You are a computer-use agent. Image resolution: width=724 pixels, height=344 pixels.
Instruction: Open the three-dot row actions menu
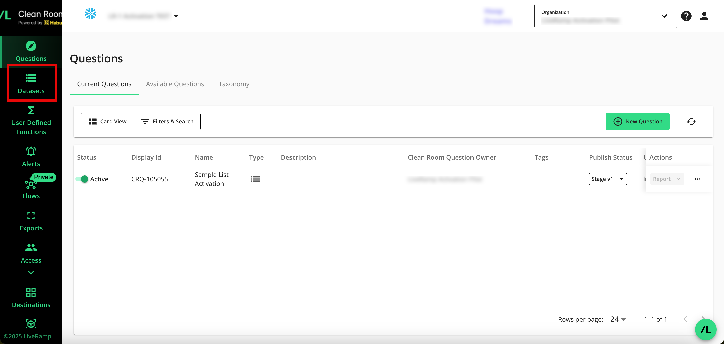tap(698, 179)
